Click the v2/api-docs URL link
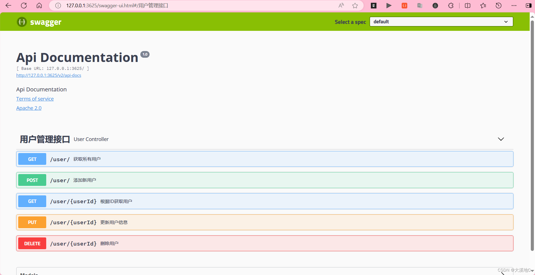535x275 pixels. (x=48, y=75)
